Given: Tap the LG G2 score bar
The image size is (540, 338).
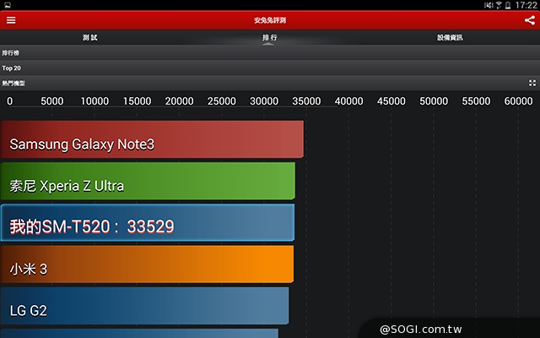Looking at the screenshot, I should point(144,305).
